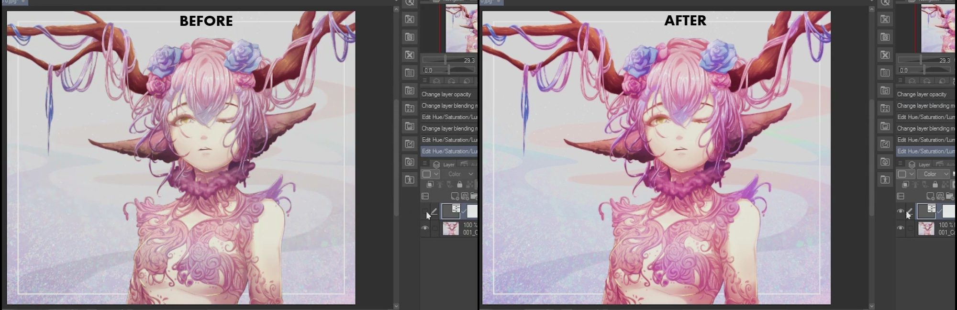The height and width of the screenshot is (310, 957).
Task: Click the scroll down arrow below the Before canvas
Action: click(396, 306)
